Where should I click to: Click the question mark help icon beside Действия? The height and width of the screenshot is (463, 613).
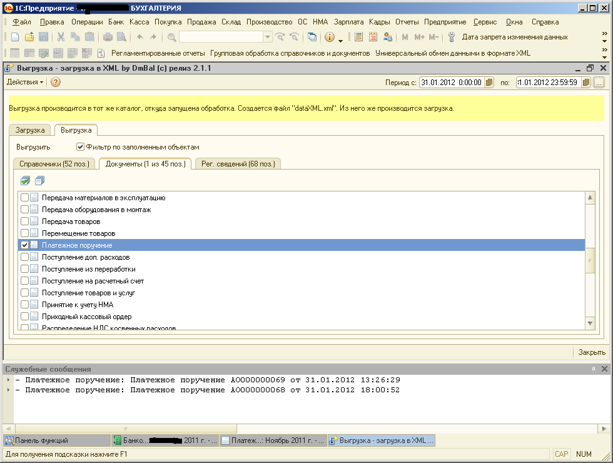point(56,82)
